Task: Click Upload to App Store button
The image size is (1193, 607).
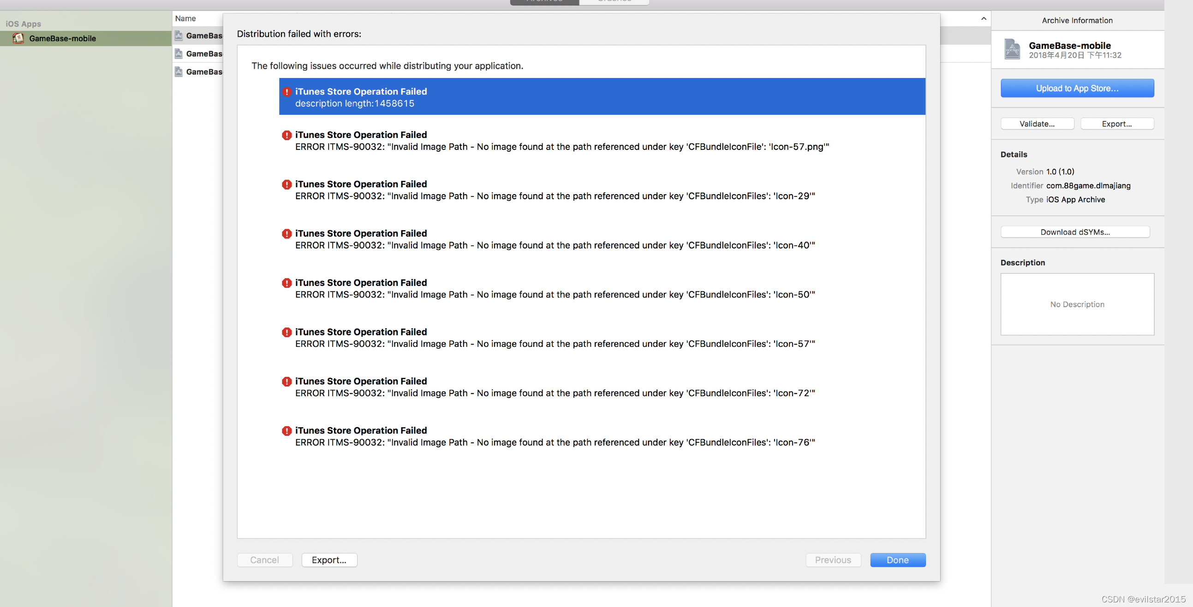Action: pyautogui.click(x=1077, y=89)
